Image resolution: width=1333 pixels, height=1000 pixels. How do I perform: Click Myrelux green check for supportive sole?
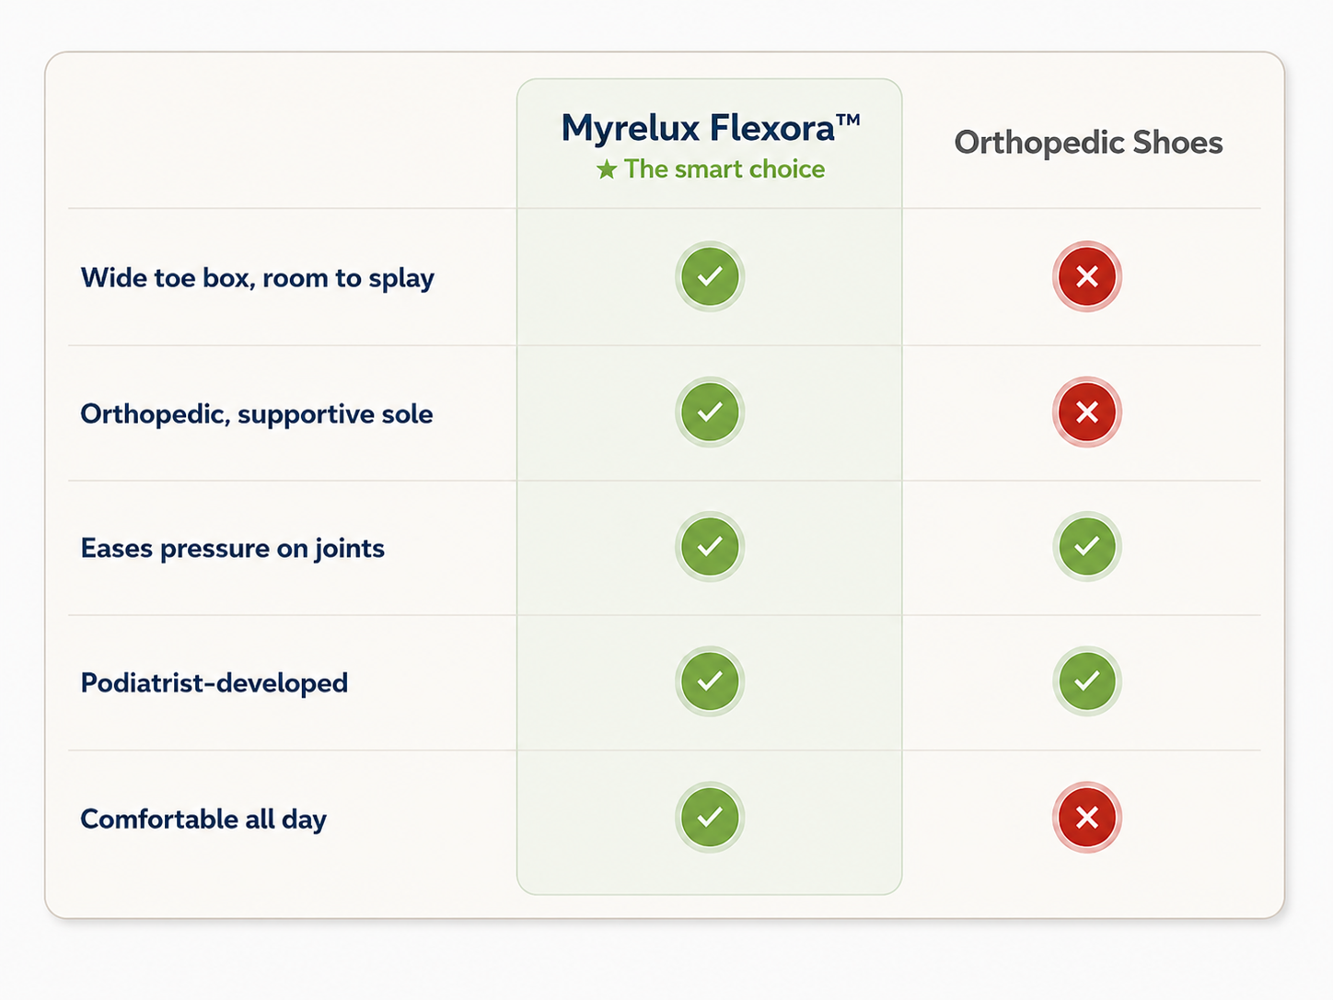(710, 412)
